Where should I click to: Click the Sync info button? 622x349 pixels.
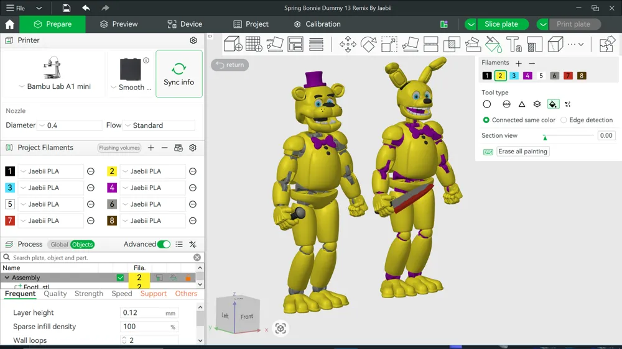(x=179, y=74)
